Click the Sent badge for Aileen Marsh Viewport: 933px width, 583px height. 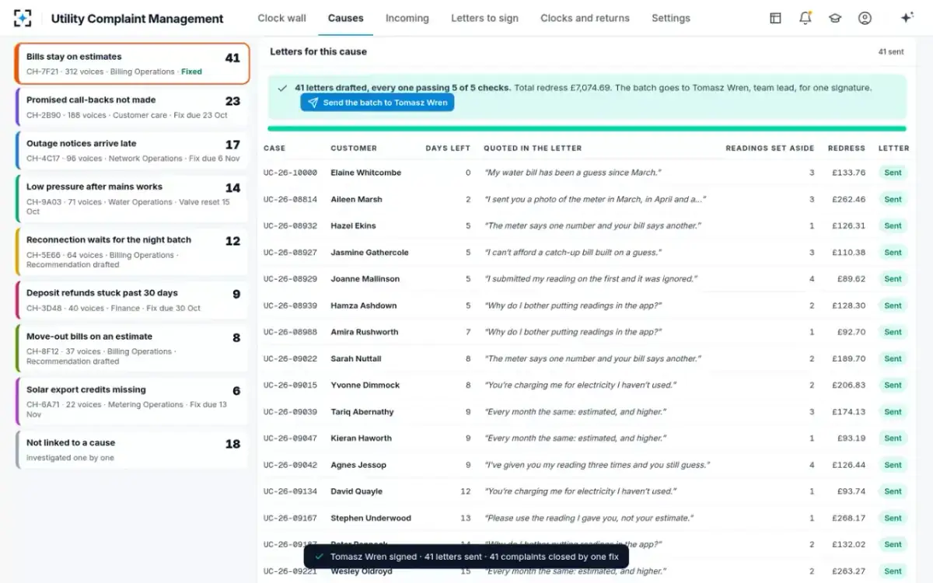[893, 199]
